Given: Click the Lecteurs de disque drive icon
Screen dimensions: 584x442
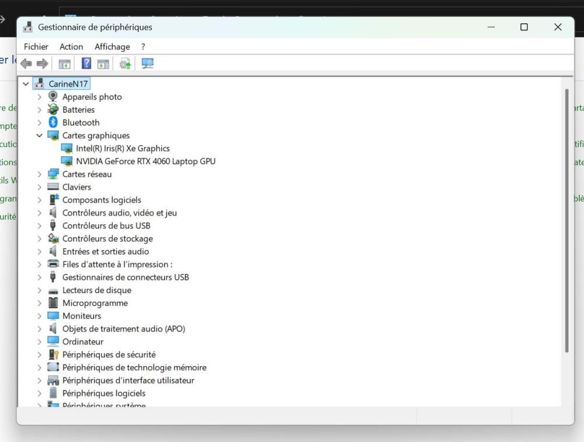Looking at the screenshot, I should [53, 290].
